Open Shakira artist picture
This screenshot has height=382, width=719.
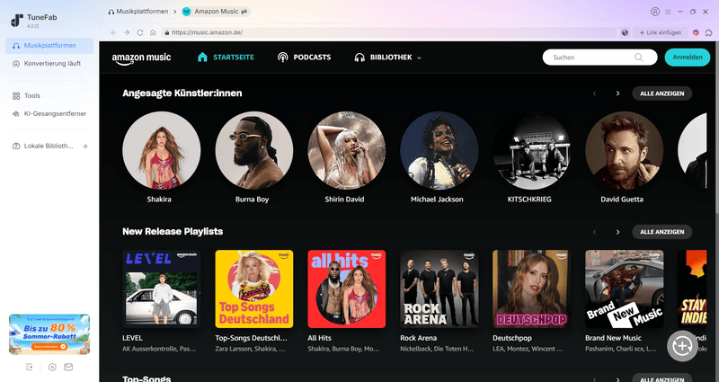point(162,150)
